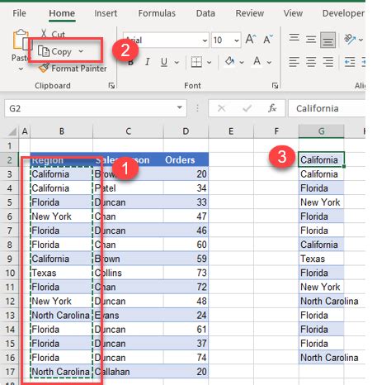377x385 pixels.
Task: Select the Format Painter brush icon
Action: click(x=44, y=68)
